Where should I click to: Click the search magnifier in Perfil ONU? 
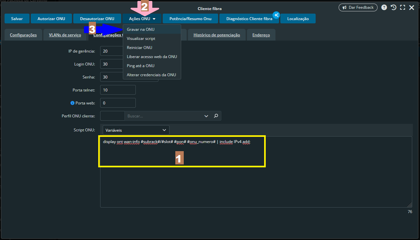click(x=216, y=116)
